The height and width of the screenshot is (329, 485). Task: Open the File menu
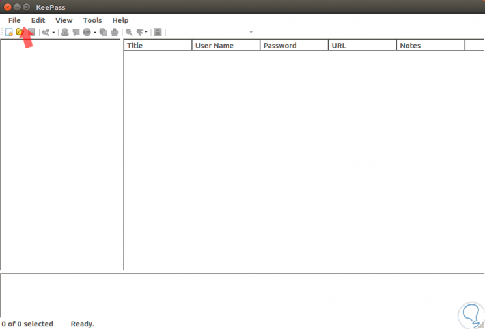pyautogui.click(x=14, y=20)
